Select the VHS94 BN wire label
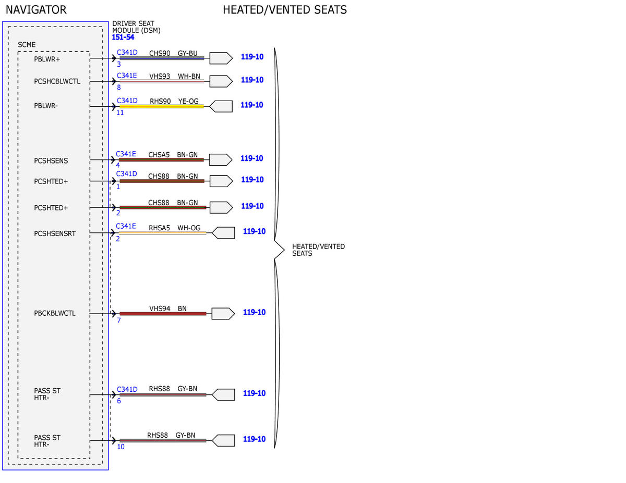This screenshot has height=483, width=626. point(168,308)
